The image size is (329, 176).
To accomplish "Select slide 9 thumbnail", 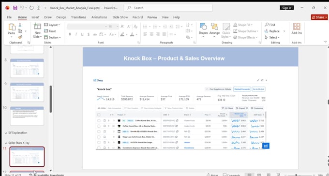I will click(27, 92).
